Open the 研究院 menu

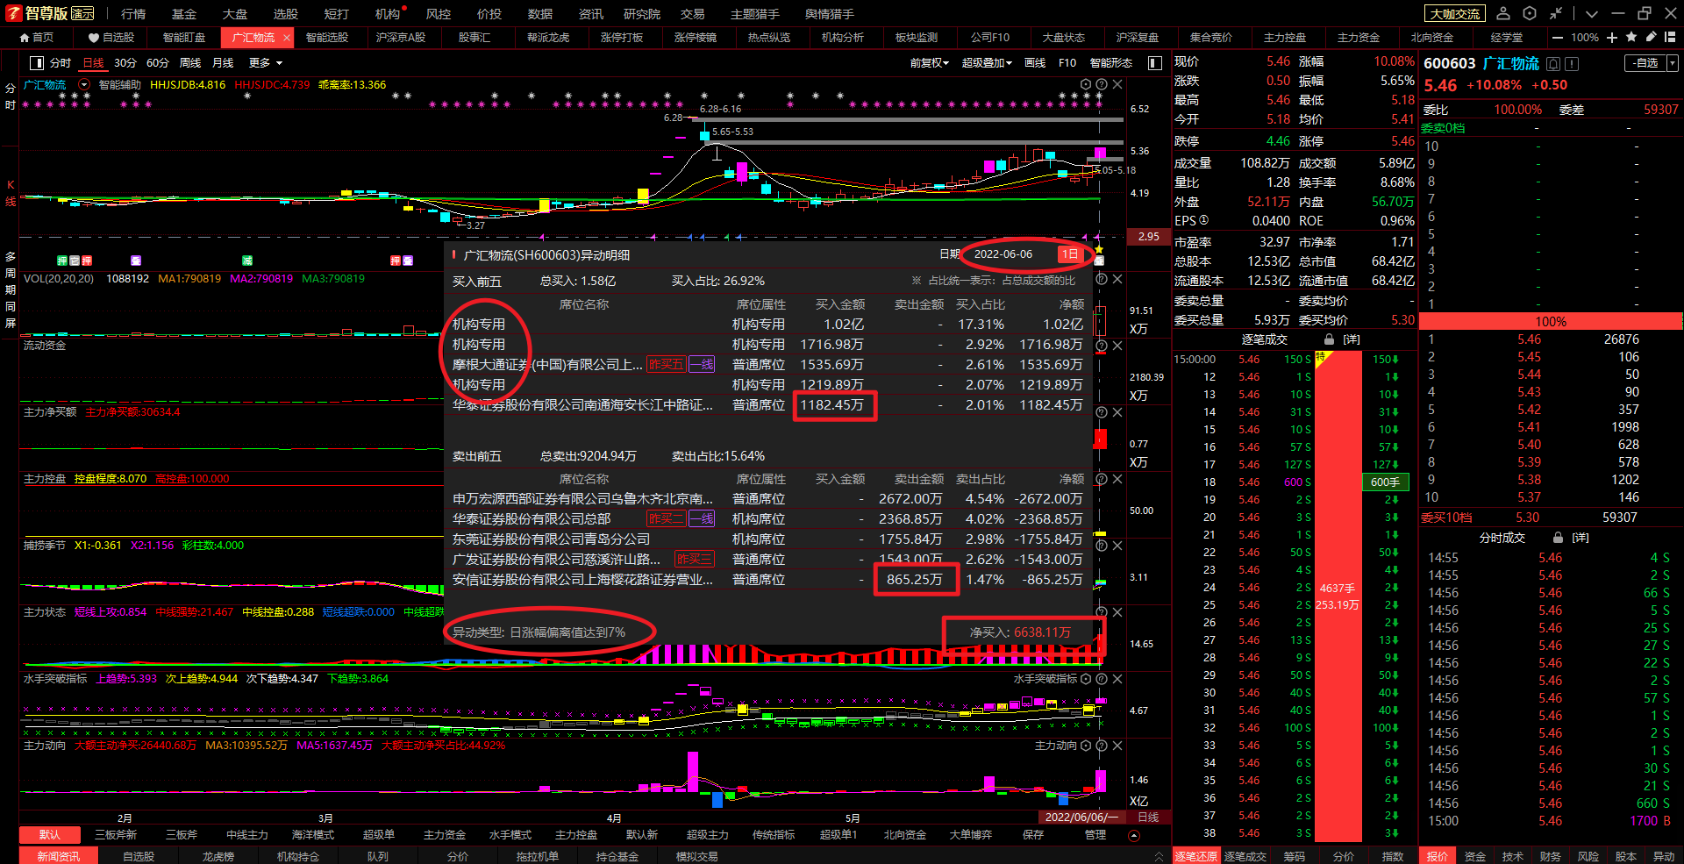[642, 14]
